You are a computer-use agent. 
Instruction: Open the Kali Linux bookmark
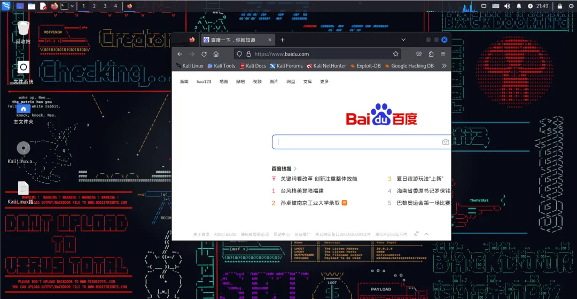[x=189, y=66]
